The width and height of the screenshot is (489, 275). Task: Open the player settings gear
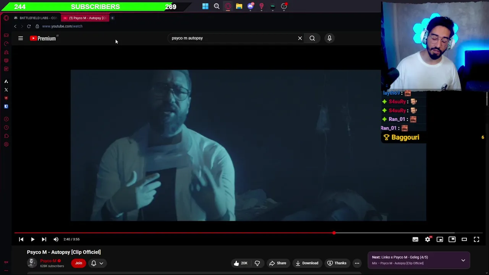[427, 239]
